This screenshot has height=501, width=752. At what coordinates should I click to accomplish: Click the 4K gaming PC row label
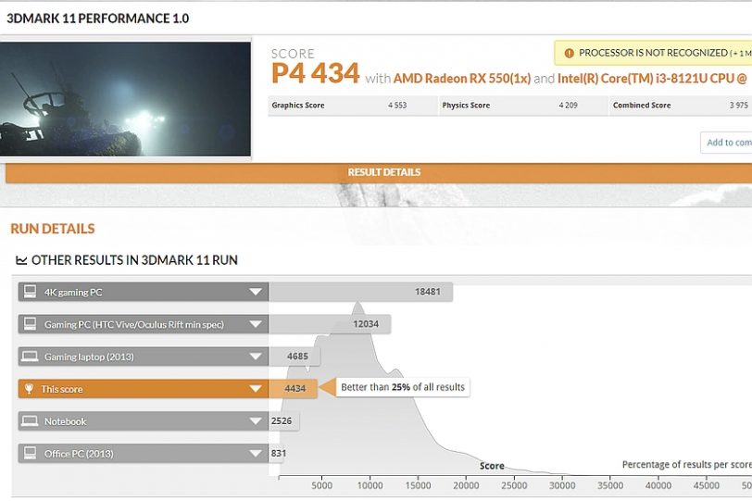pos(73,292)
